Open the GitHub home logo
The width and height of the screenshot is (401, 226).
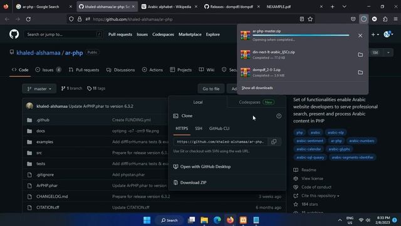point(14,34)
